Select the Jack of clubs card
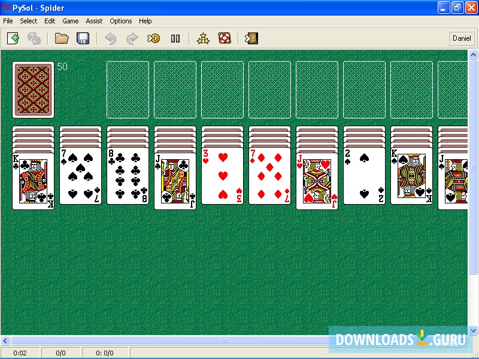 [175, 181]
